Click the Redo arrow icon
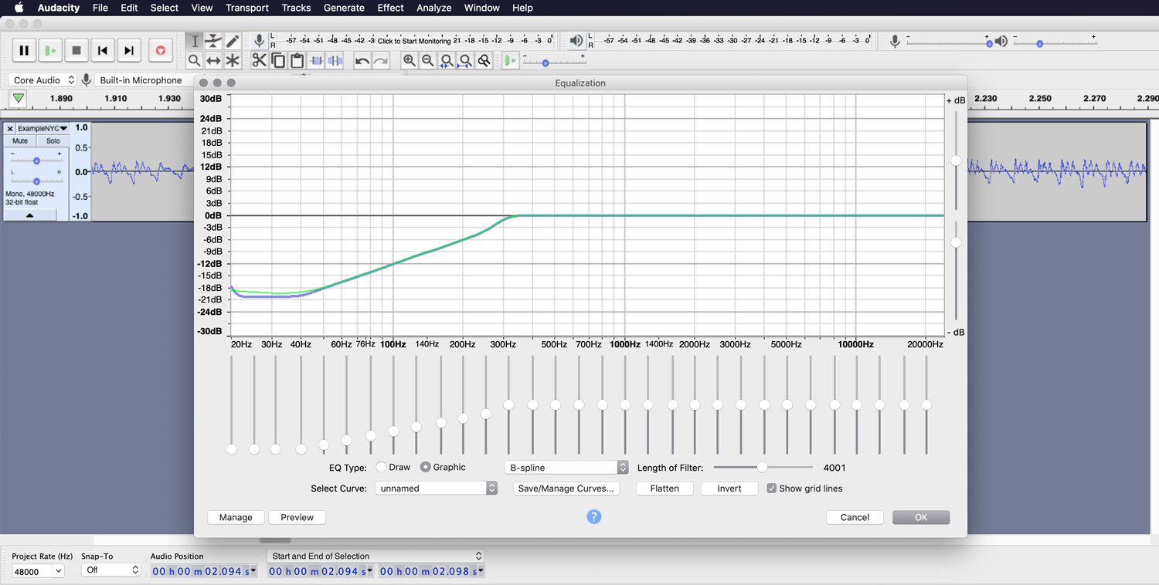 pyautogui.click(x=381, y=60)
